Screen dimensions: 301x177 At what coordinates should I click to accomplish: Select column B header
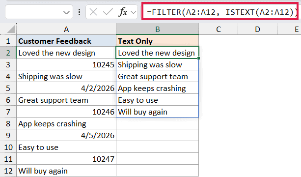point(158,29)
